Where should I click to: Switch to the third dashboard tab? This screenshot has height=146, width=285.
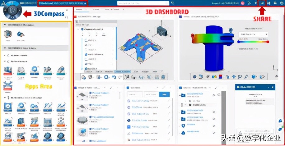pos(112,9)
